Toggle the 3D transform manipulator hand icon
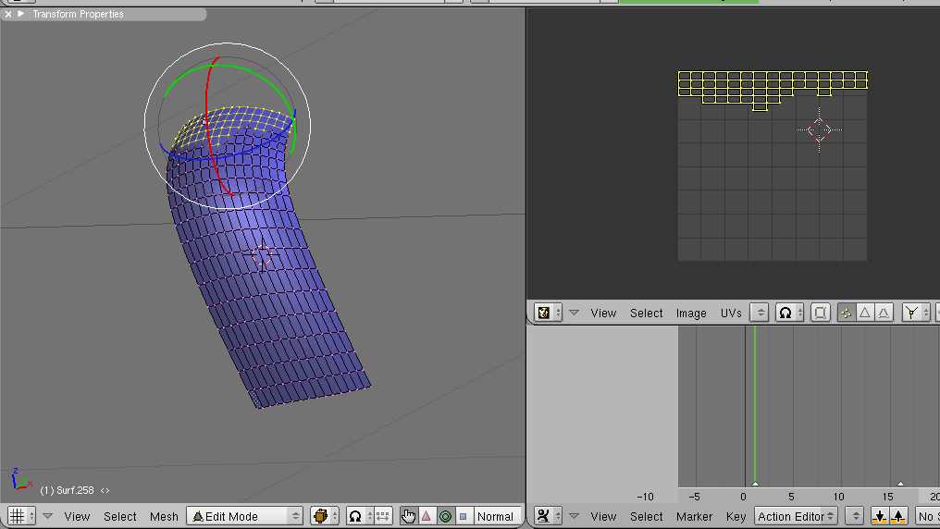 click(408, 516)
